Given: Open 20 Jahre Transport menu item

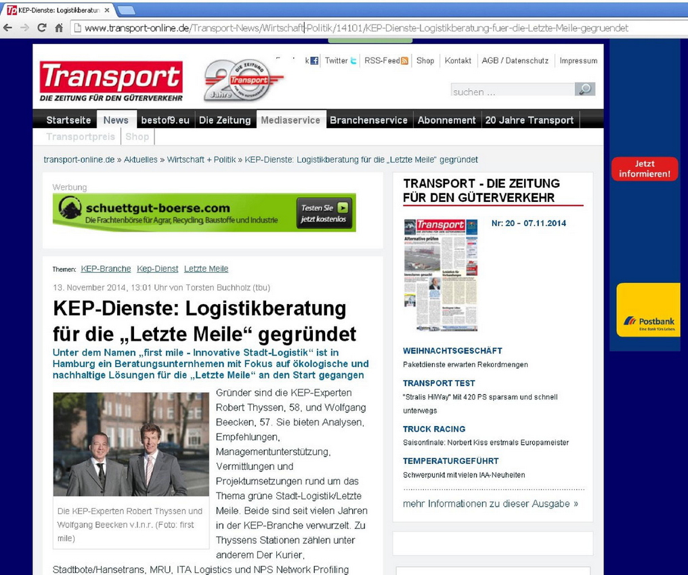Looking at the screenshot, I should pos(529,121).
